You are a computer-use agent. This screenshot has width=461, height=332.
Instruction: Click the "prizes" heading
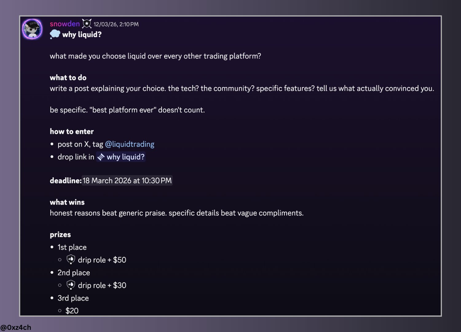coord(60,235)
